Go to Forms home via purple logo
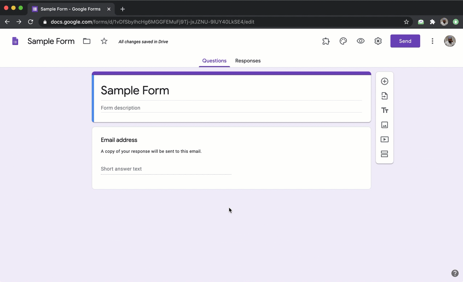 pyautogui.click(x=15, y=41)
